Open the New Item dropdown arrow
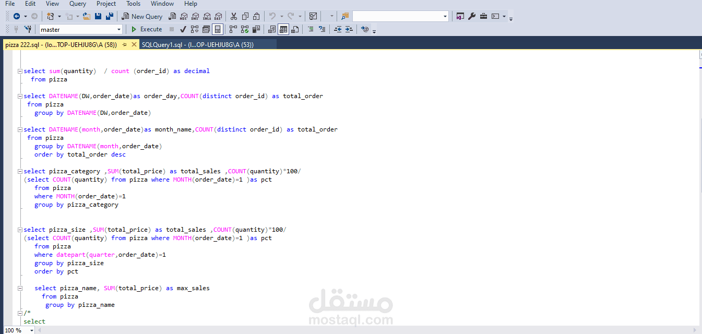Viewport: 702px width, 334px height. tap(60, 16)
